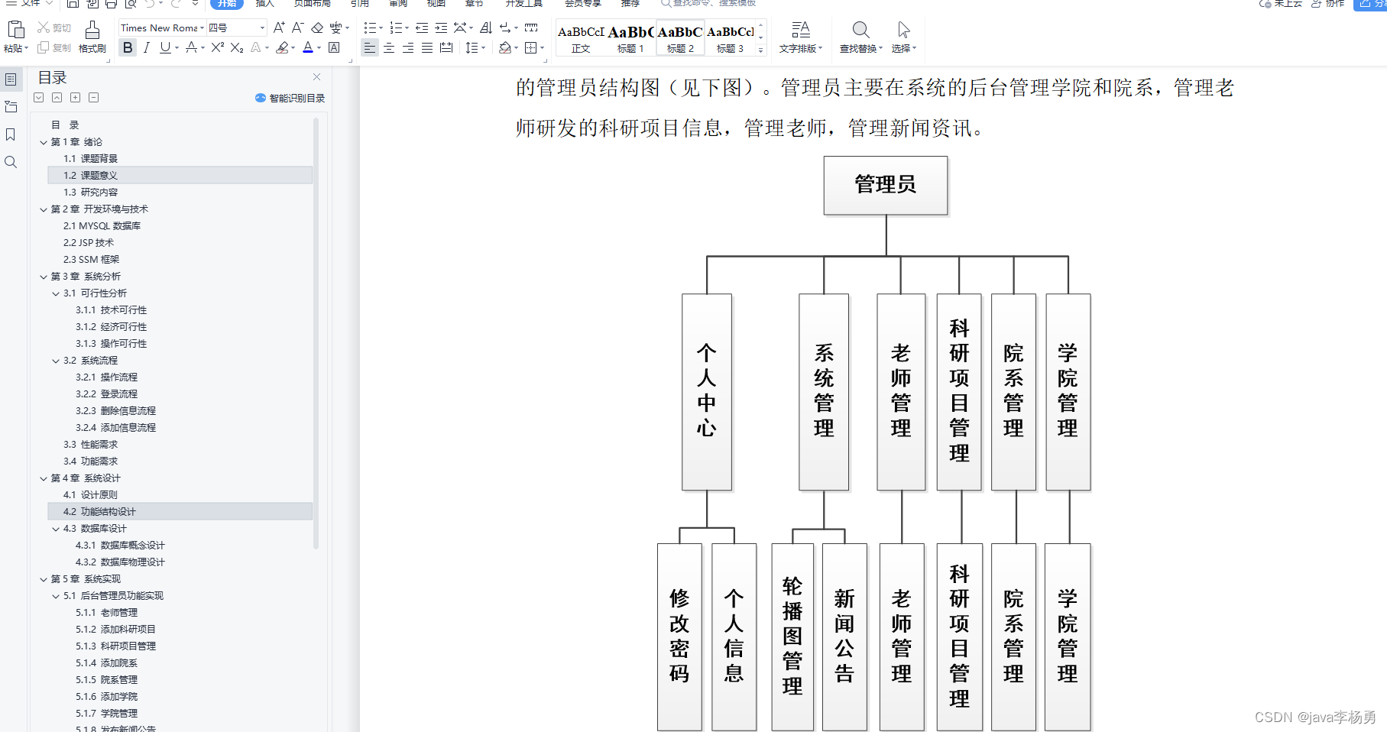Viewport: 1387px width, 732px height.
Task: Click the font color A red swatch
Action: click(307, 47)
